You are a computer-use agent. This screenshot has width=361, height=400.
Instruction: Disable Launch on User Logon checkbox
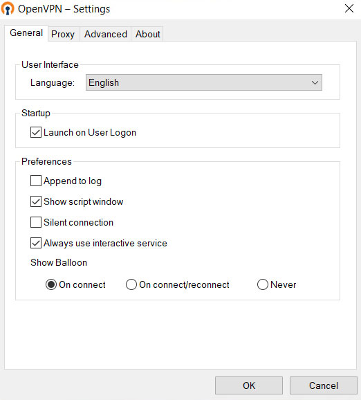(x=36, y=132)
